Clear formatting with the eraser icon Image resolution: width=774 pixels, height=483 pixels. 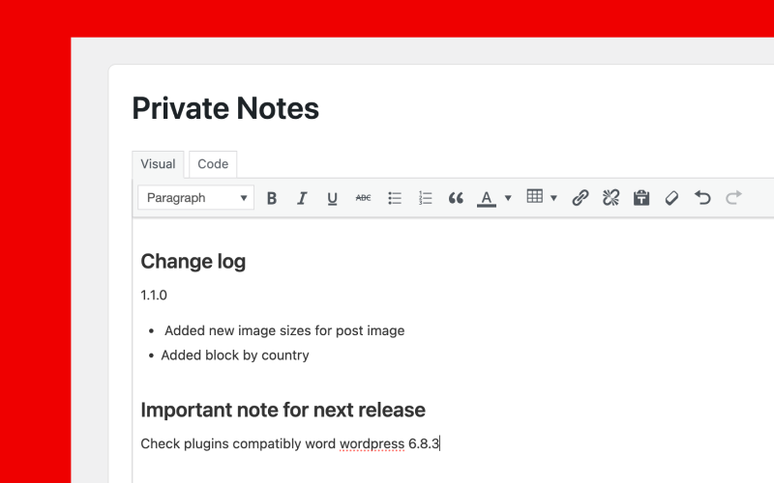(x=671, y=198)
